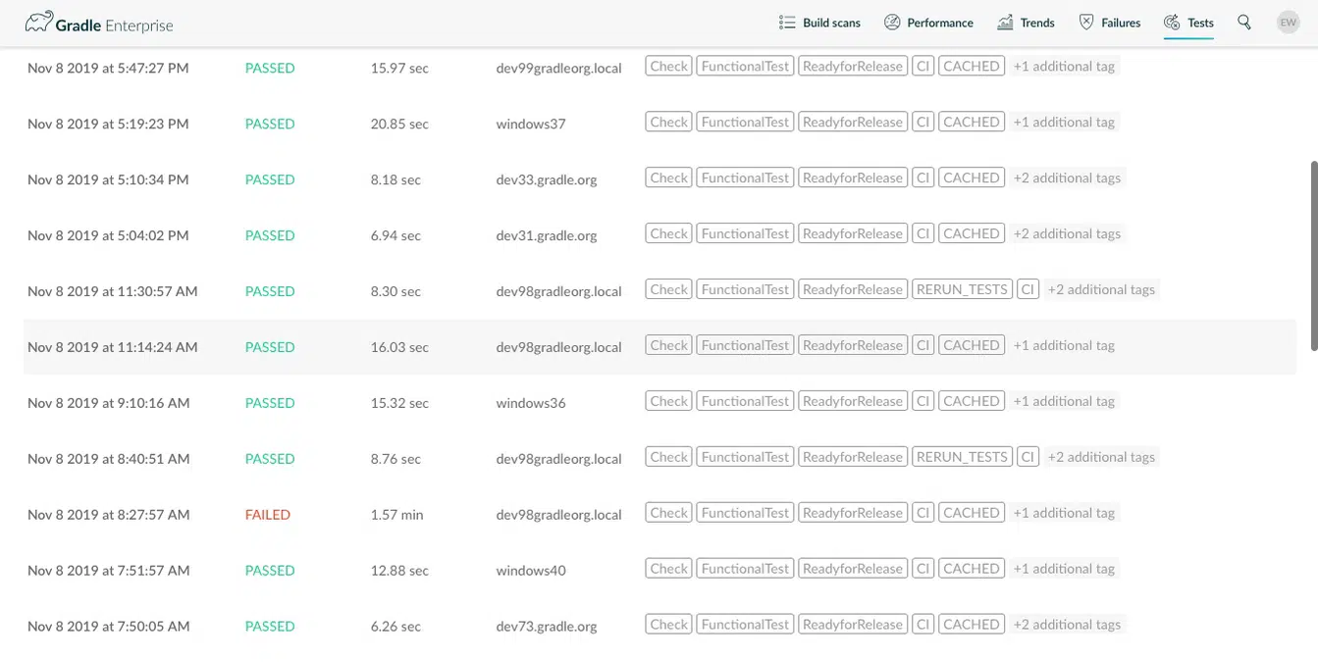Click the CI tag on dev31.gradle.org build

coord(923,233)
